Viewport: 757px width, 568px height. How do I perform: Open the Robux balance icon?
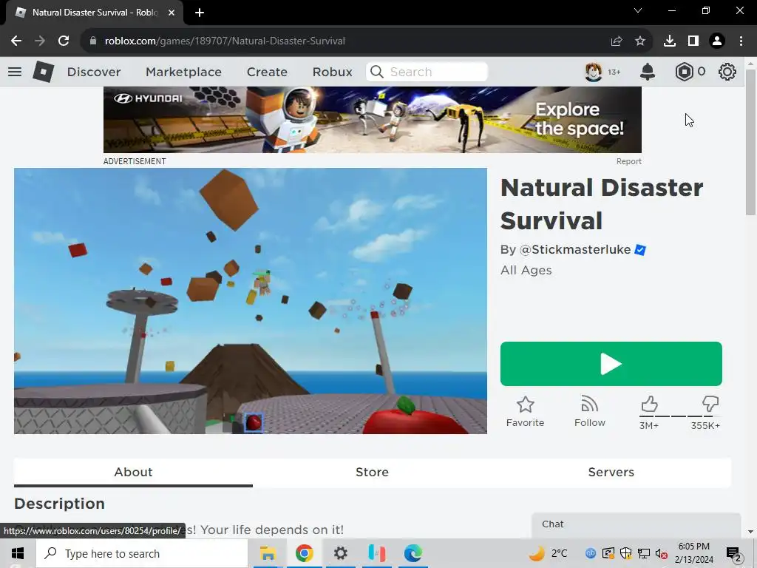pos(684,72)
